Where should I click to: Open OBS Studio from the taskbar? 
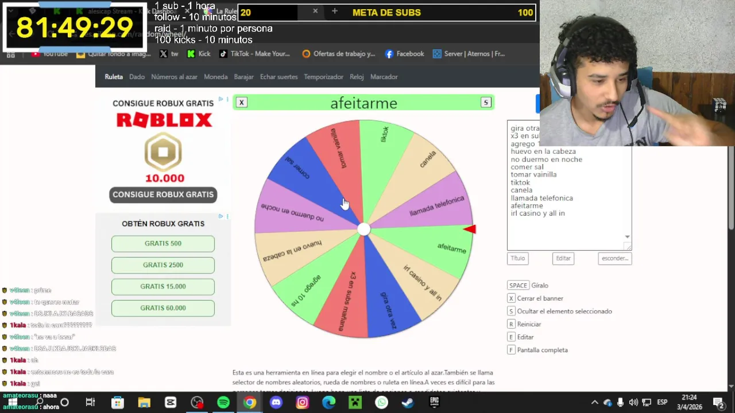197,403
